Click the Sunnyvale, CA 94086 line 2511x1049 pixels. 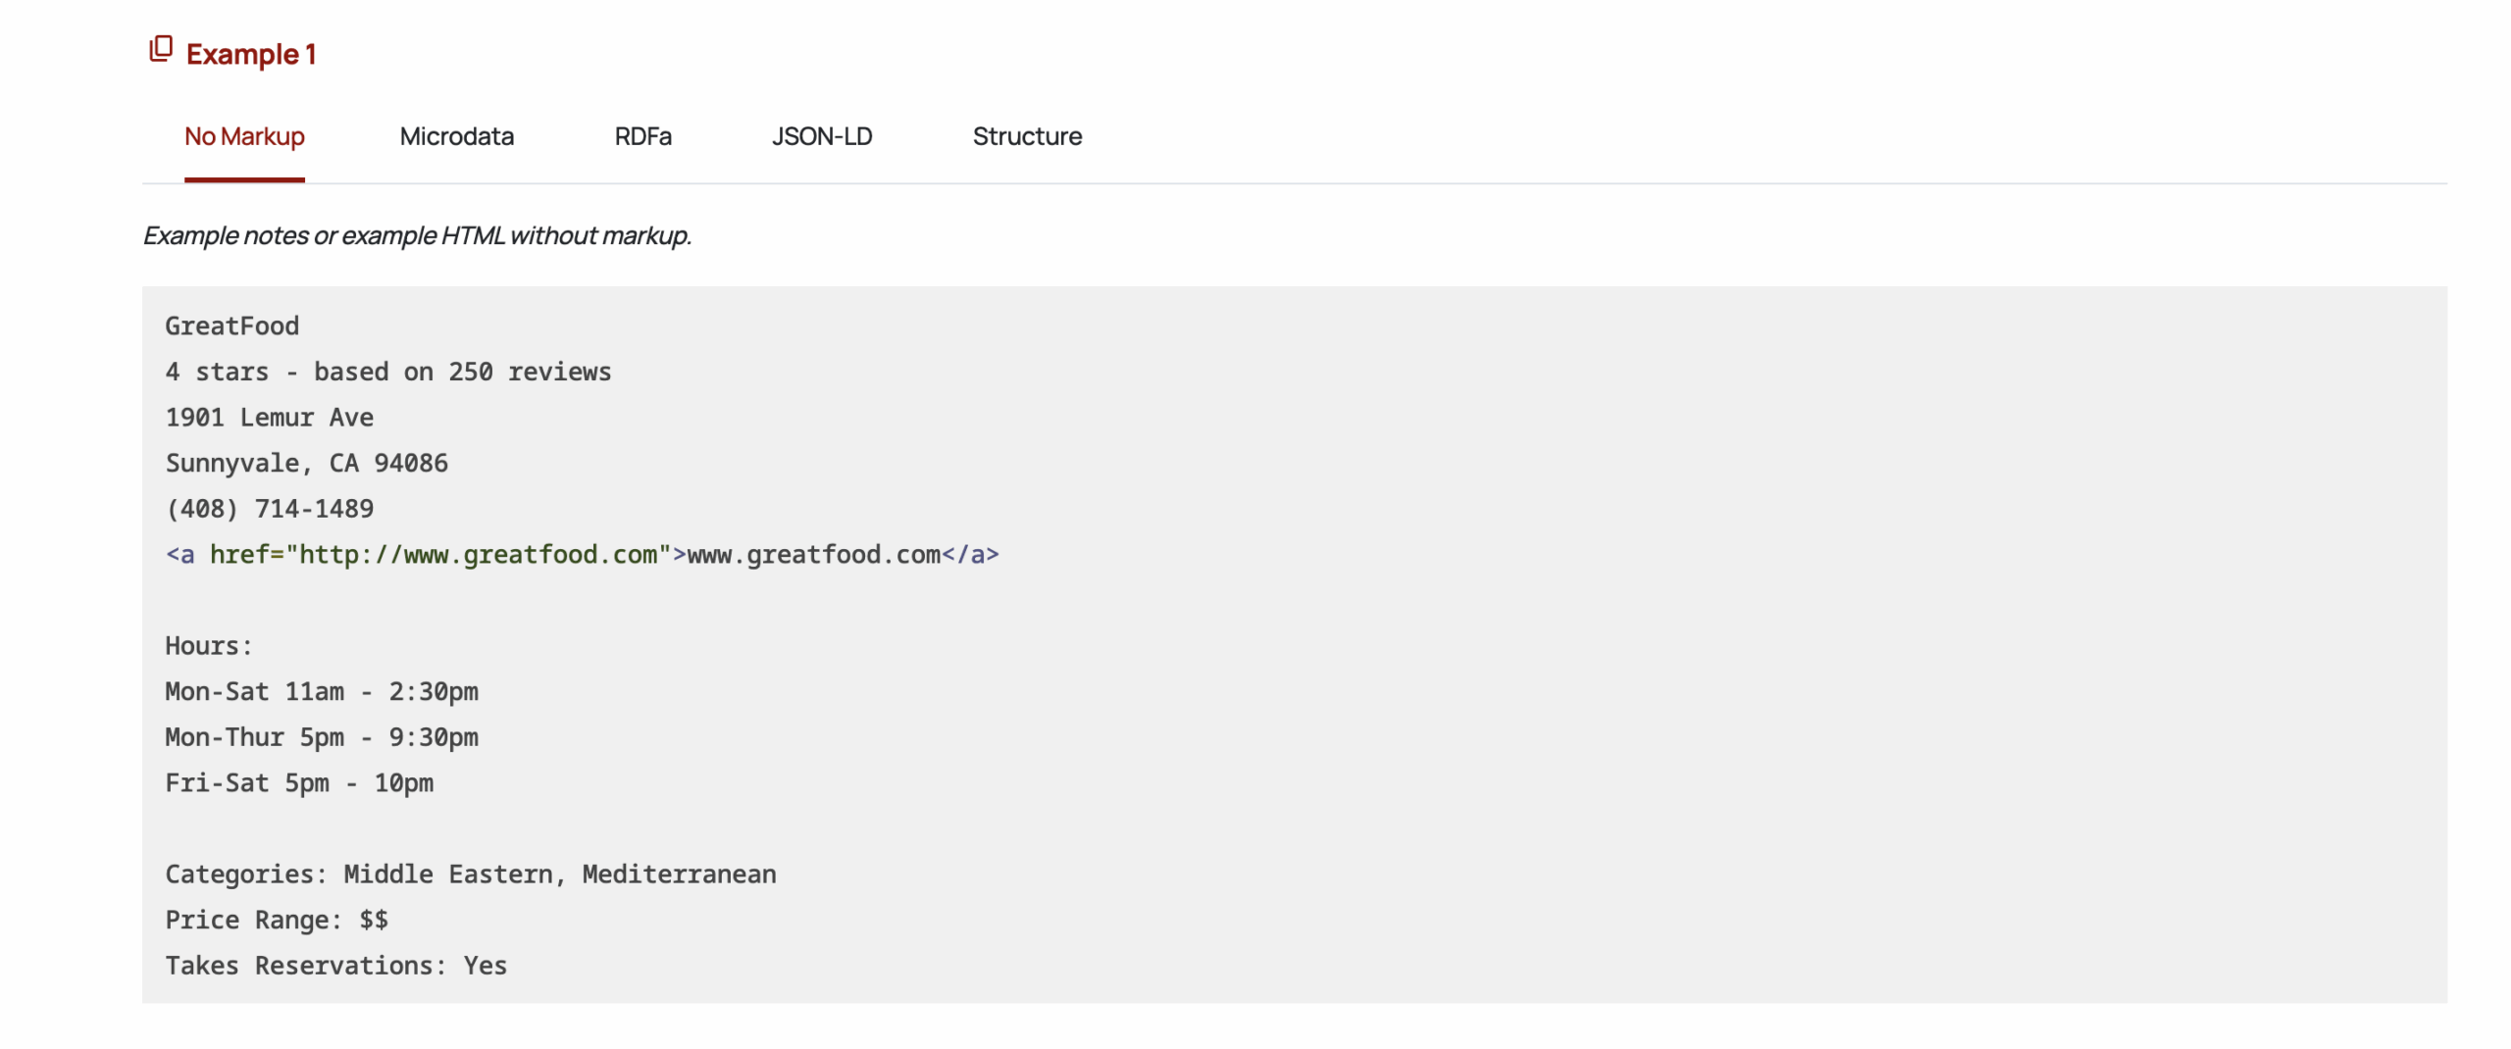pos(306,463)
